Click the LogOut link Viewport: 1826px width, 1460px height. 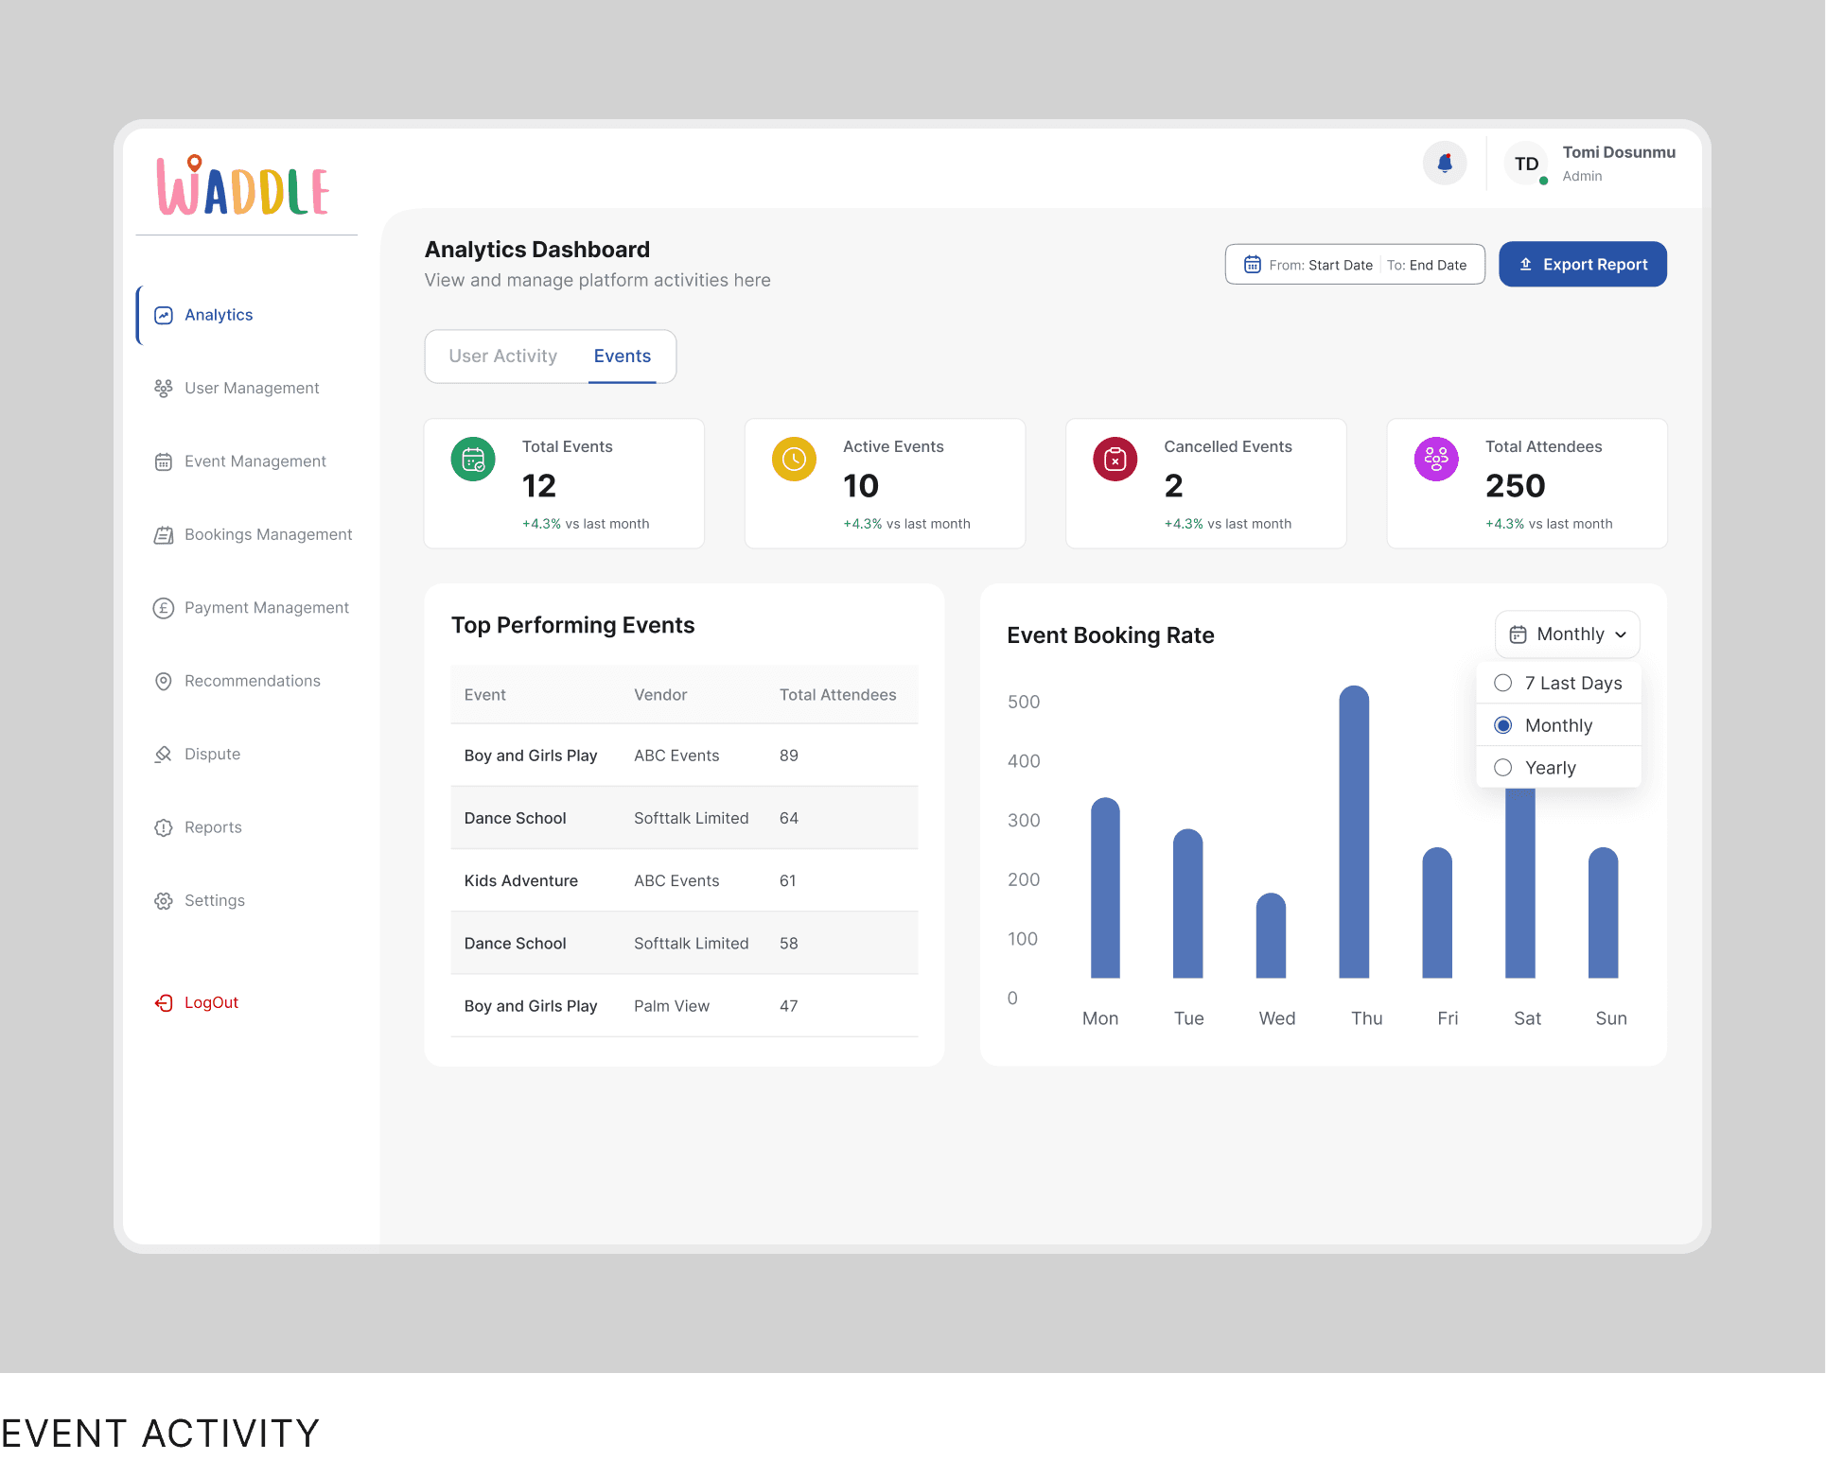click(210, 1002)
